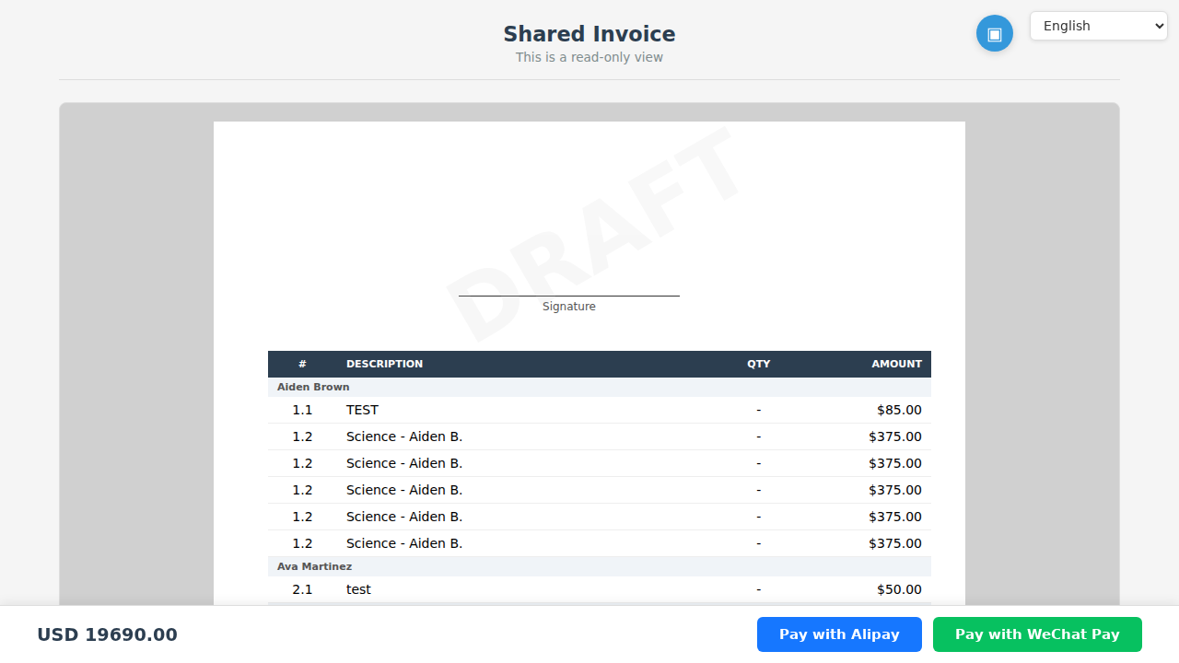Select the TEST row description

[362, 410]
